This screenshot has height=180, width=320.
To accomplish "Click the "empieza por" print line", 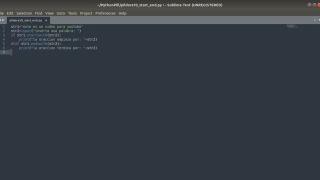I will pyautogui.click(x=58, y=39).
